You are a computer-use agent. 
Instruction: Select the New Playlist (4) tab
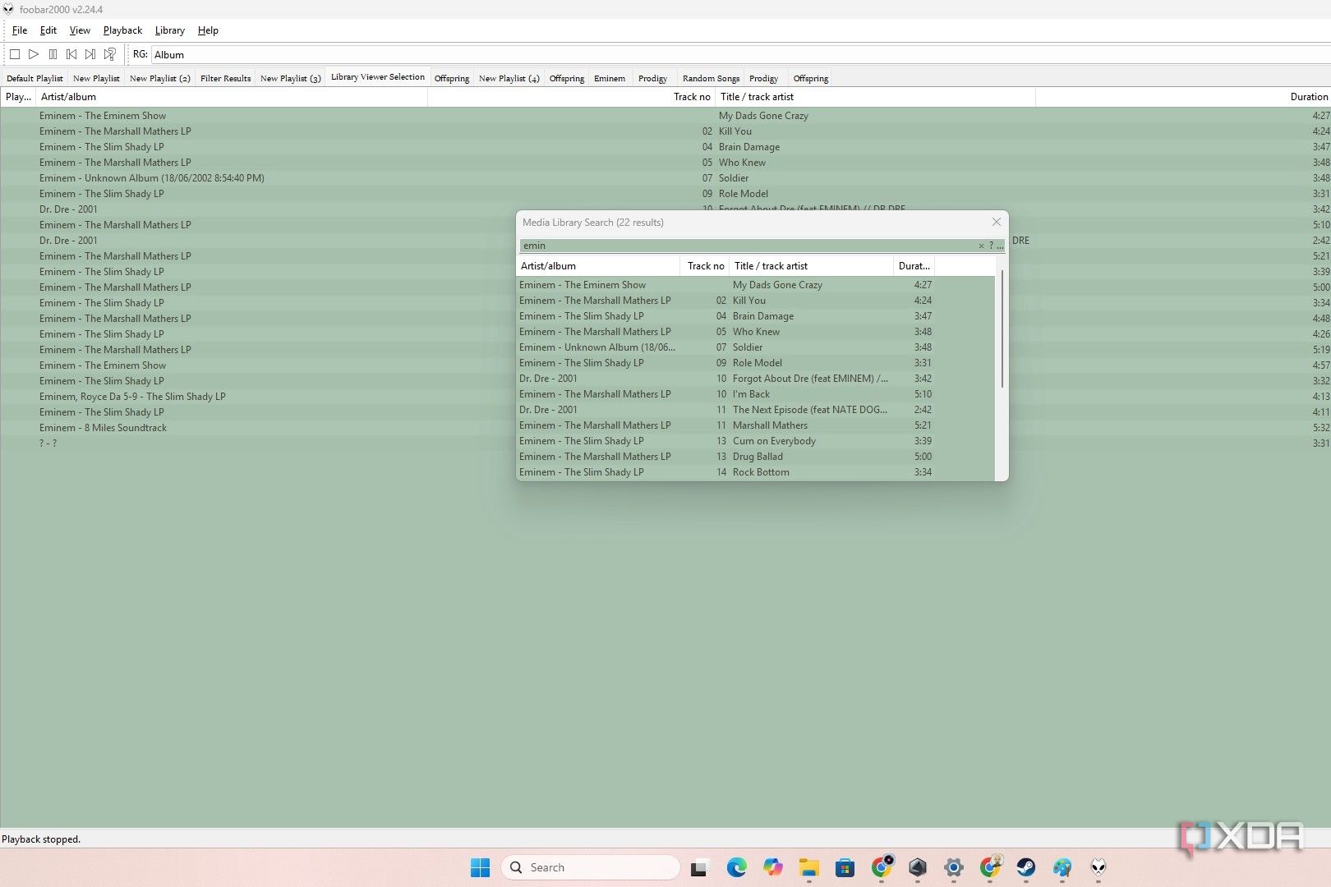coord(509,78)
